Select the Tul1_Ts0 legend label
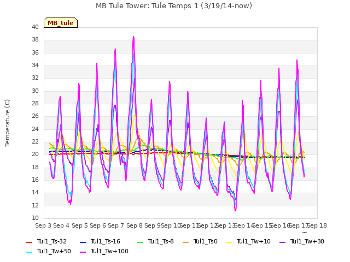This screenshot has width=350, height=262. coord(206,241)
